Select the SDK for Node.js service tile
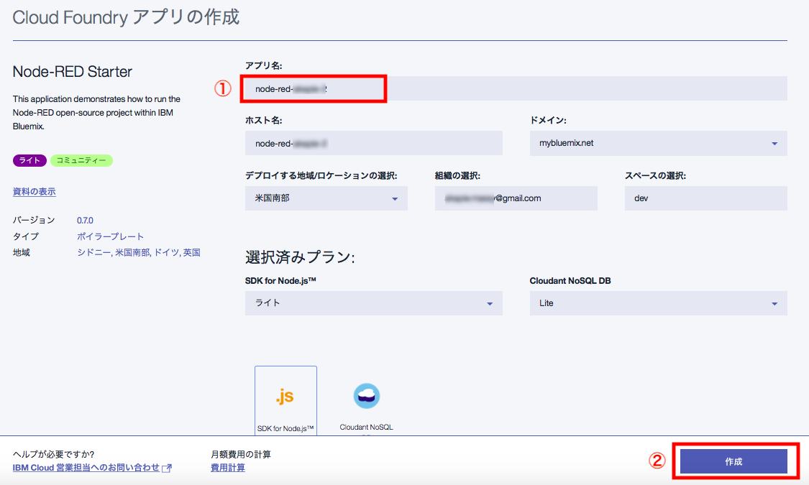 click(285, 401)
